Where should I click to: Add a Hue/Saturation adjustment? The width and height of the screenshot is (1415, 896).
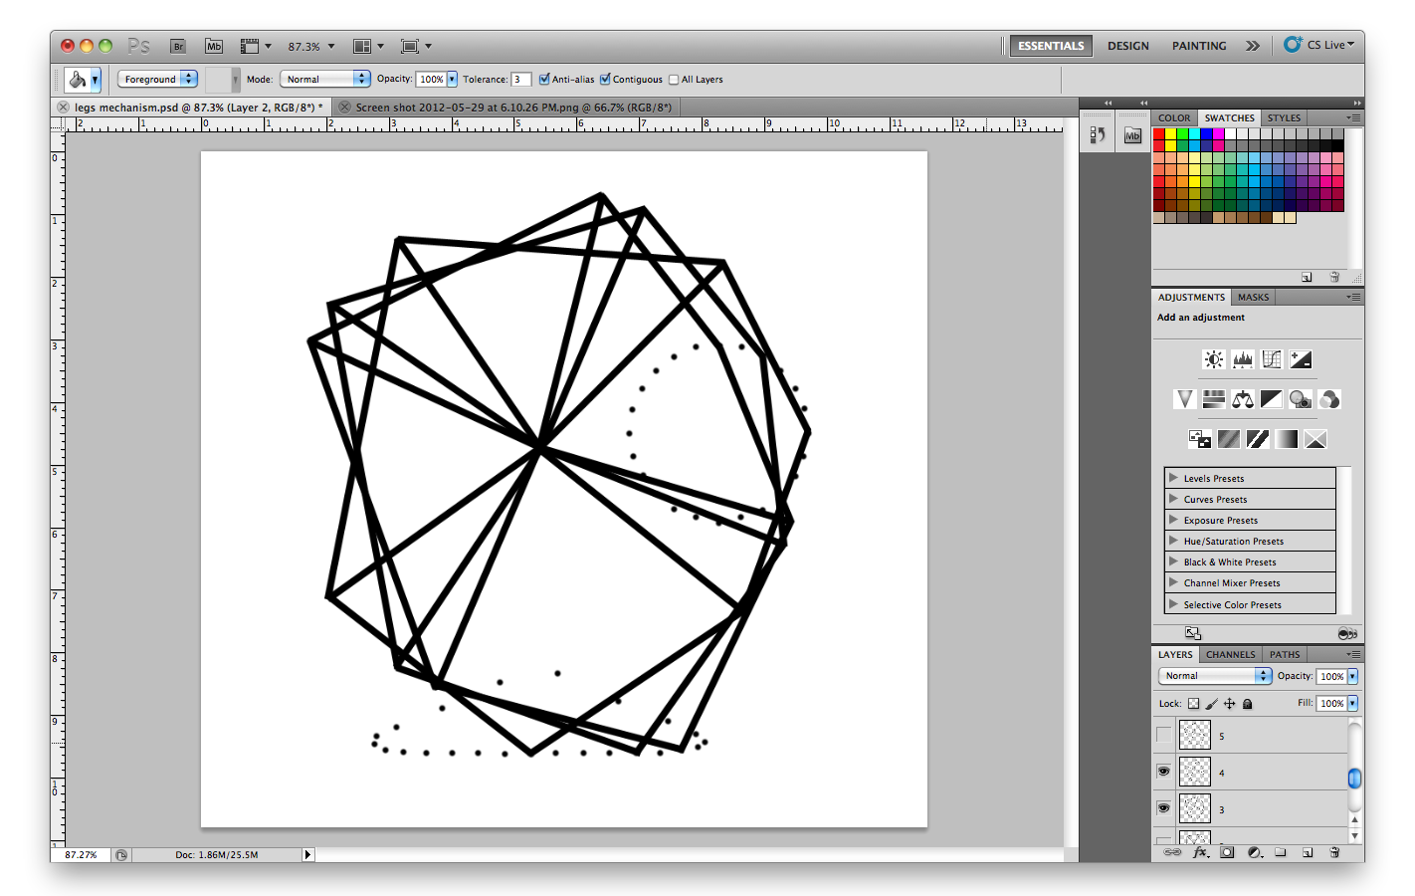[x=1213, y=399]
